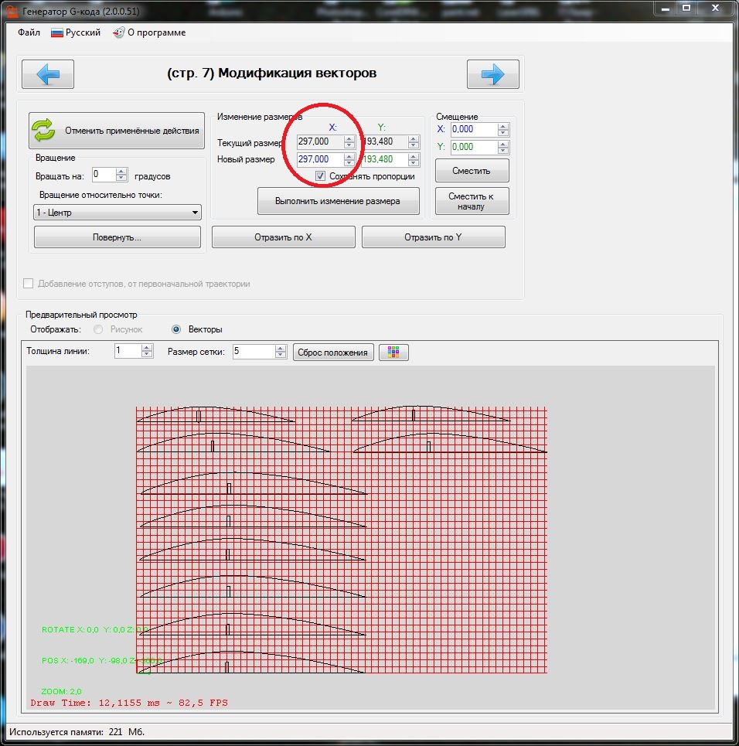
Task: Click the Сброс положения button
Action: pyautogui.click(x=333, y=352)
